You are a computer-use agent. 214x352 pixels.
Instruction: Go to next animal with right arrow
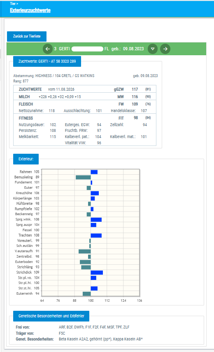tap(165, 49)
